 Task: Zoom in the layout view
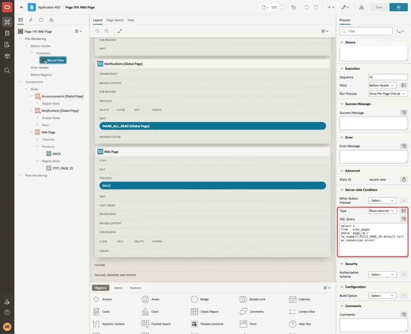(107, 31)
